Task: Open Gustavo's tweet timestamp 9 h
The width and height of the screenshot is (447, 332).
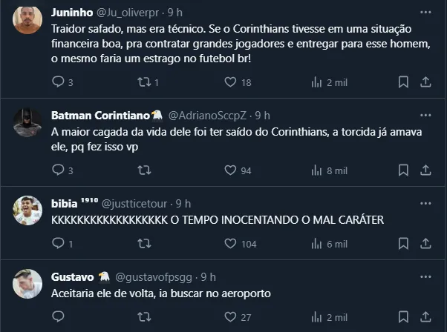Action: click(x=209, y=276)
